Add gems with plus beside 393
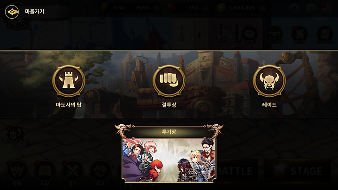The width and height of the screenshot is (338, 190). pos(206,8)
